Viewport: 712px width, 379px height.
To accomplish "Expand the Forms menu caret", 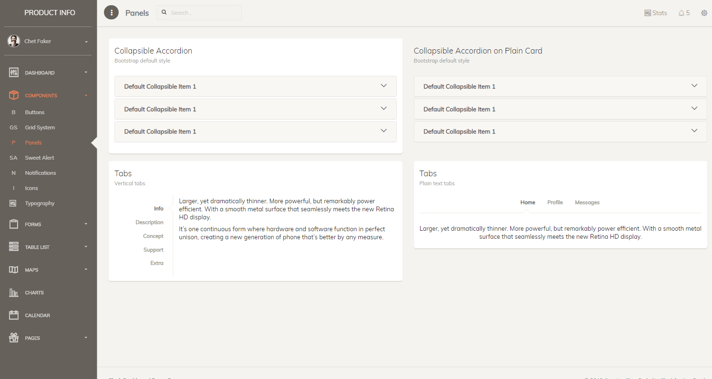I will pos(86,224).
